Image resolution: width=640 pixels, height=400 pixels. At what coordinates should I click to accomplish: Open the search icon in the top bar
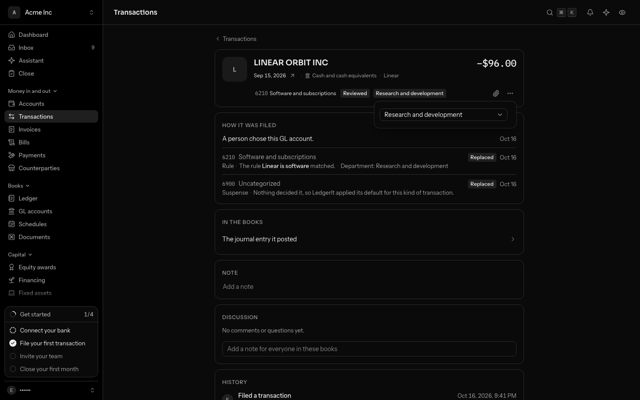[550, 12]
